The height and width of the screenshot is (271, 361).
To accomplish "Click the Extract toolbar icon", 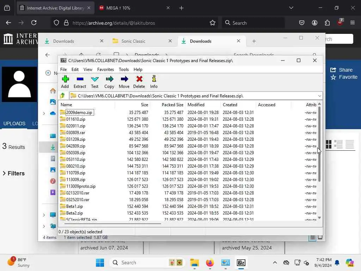I will [80, 82].
